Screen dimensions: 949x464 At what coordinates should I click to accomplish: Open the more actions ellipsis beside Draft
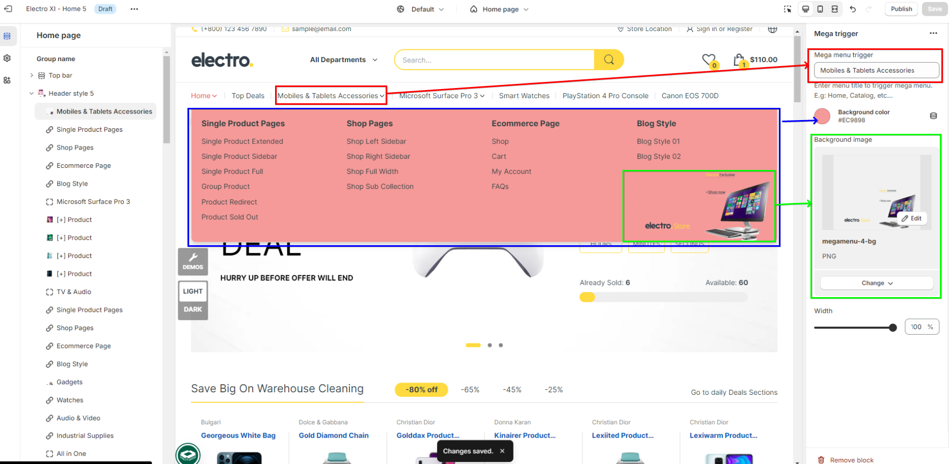coord(134,9)
